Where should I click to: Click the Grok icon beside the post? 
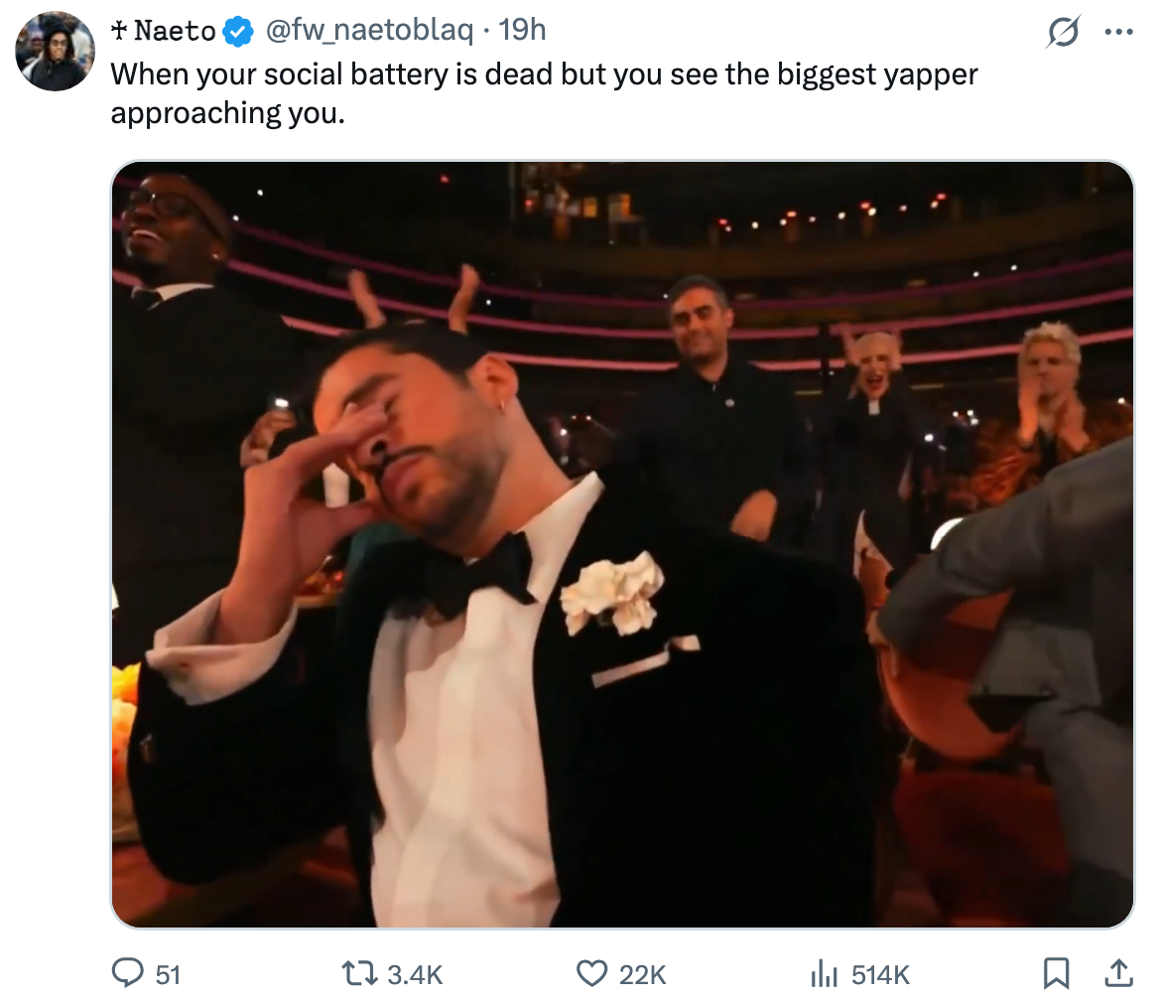point(1063,33)
